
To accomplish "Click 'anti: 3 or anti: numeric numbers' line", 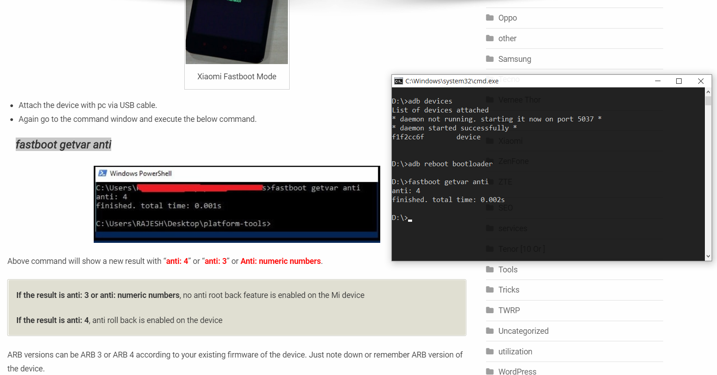I will click(x=190, y=295).
